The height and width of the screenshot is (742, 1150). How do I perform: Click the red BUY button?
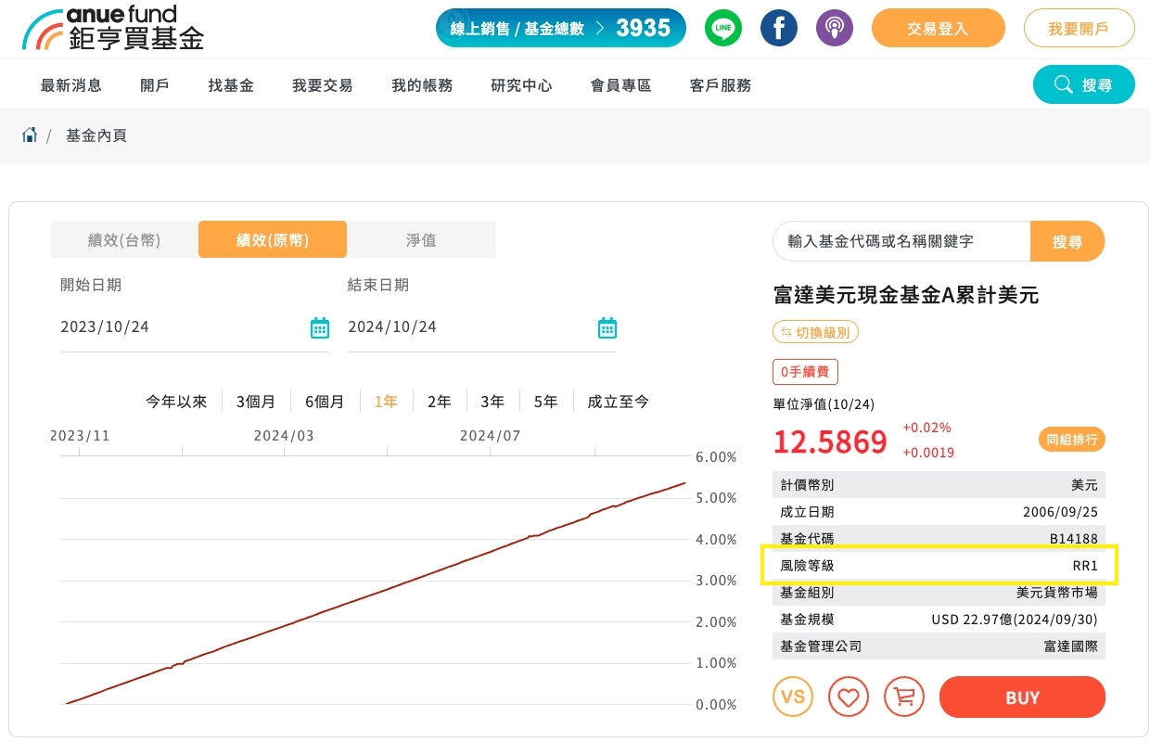point(1022,697)
